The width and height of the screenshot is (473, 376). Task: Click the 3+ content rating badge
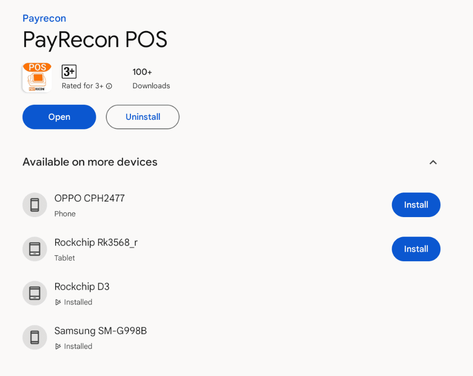coord(69,72)
